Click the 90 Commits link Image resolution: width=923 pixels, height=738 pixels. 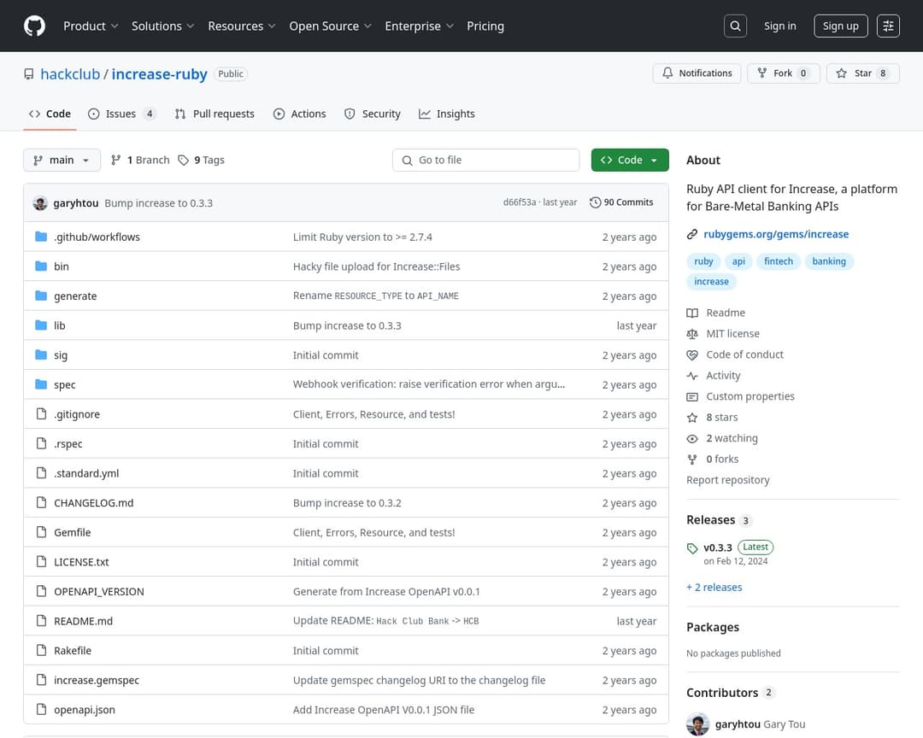pos(621,202)
